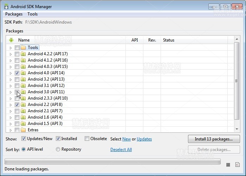Click the Status column header
This screenshot has width=246, height=176.
(194, 40)
